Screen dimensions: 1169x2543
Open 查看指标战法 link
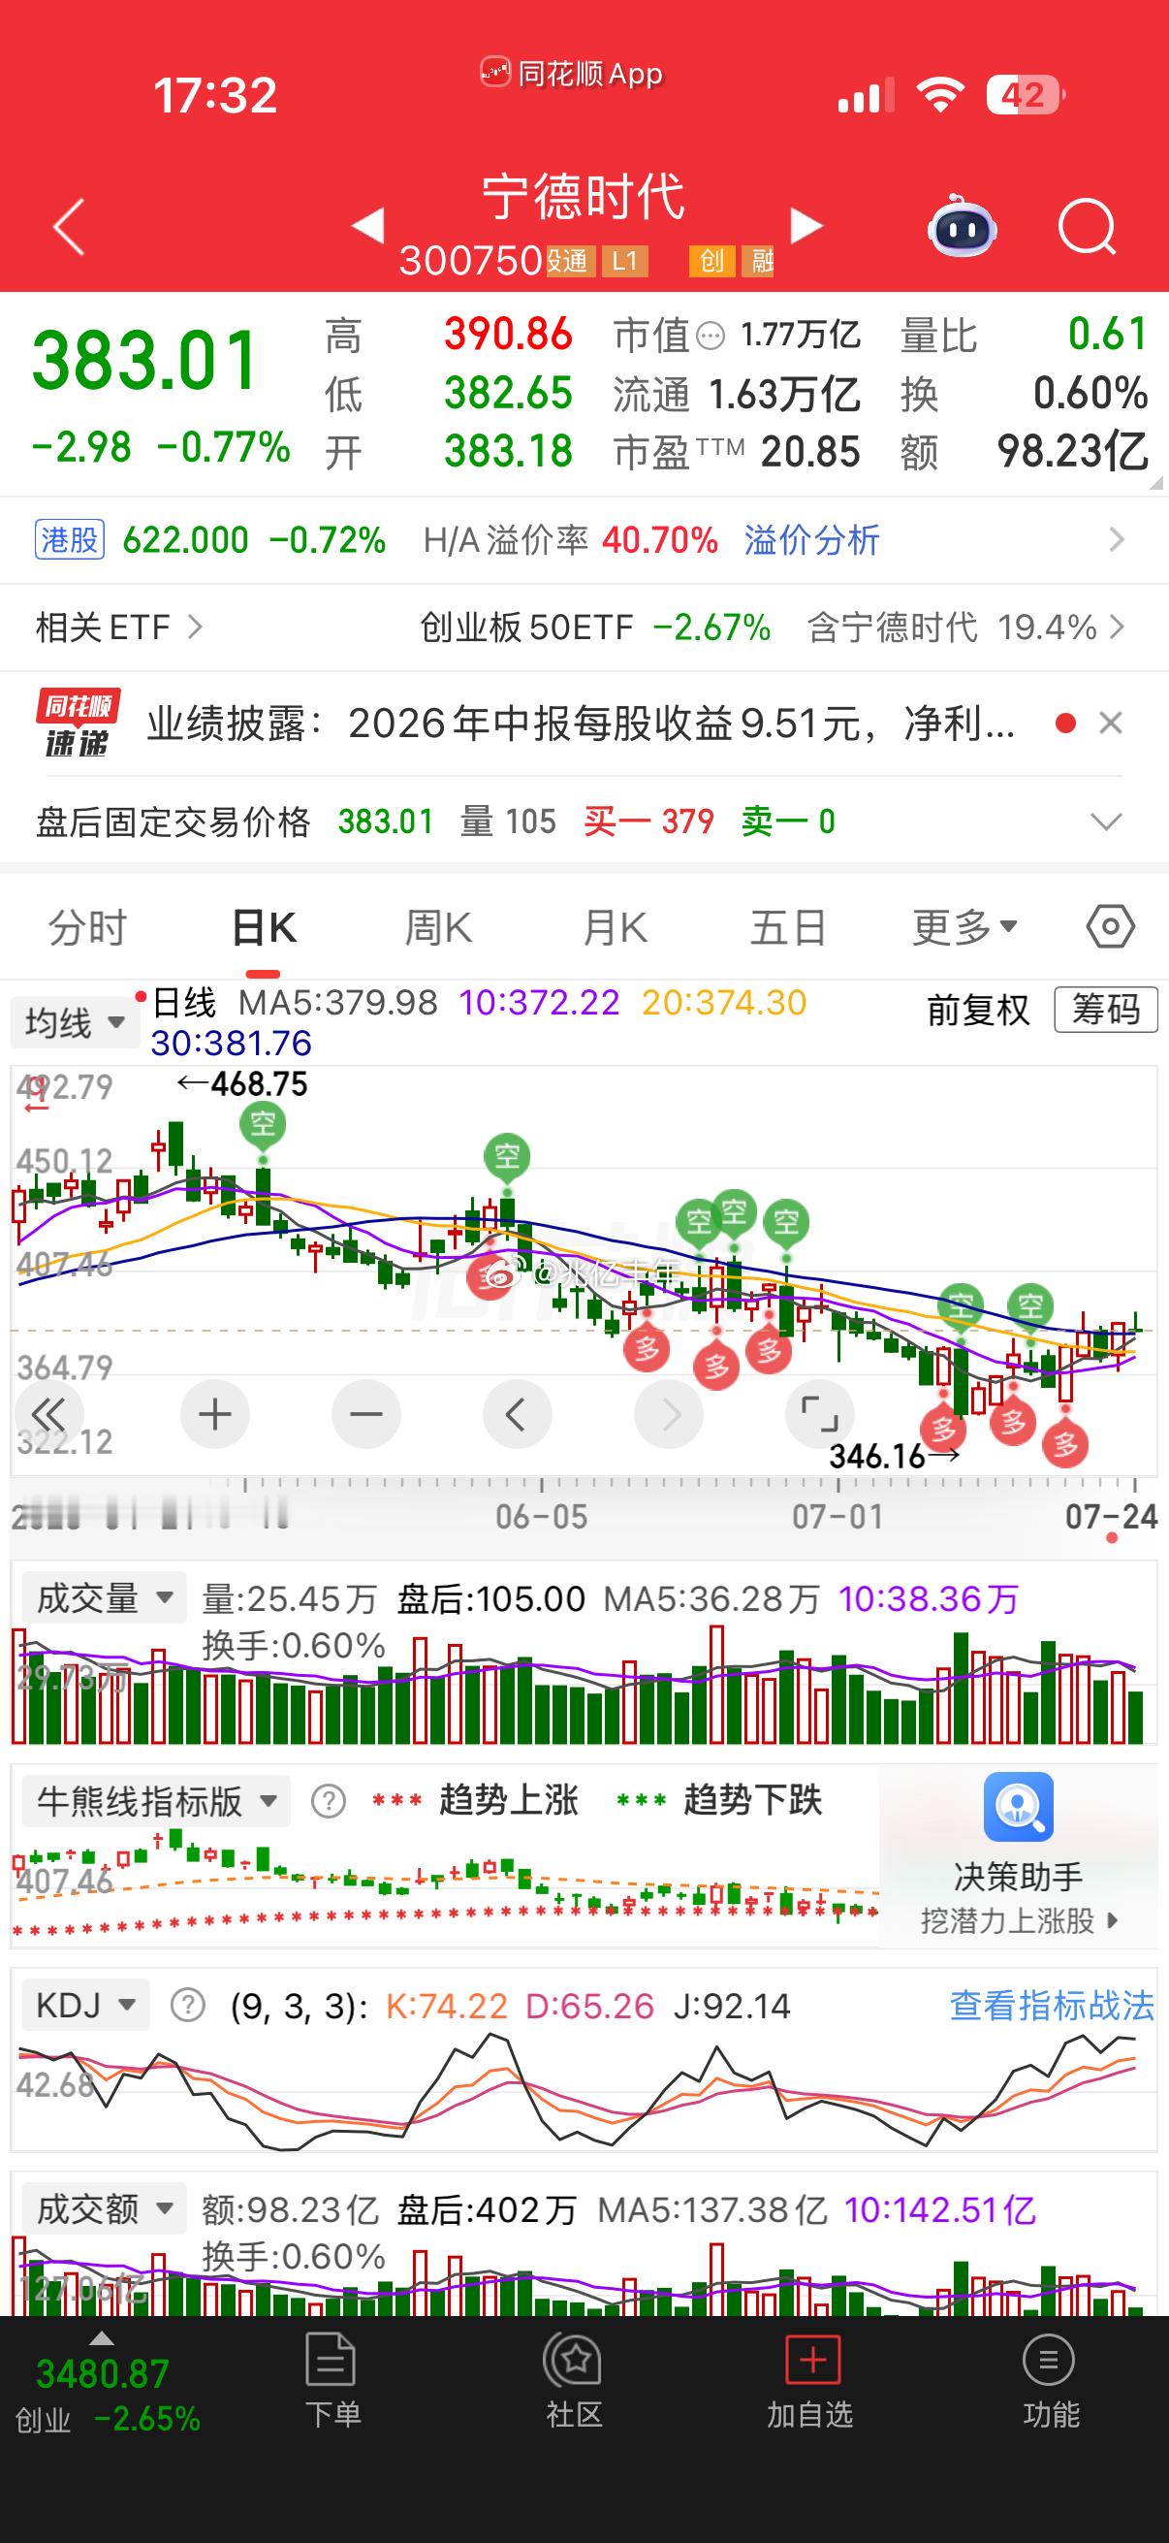1051,2005
